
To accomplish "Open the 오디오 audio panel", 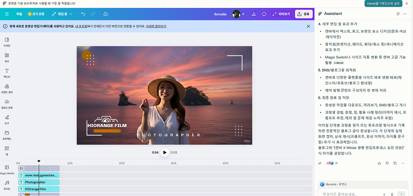I will click(x=7, y=185).
